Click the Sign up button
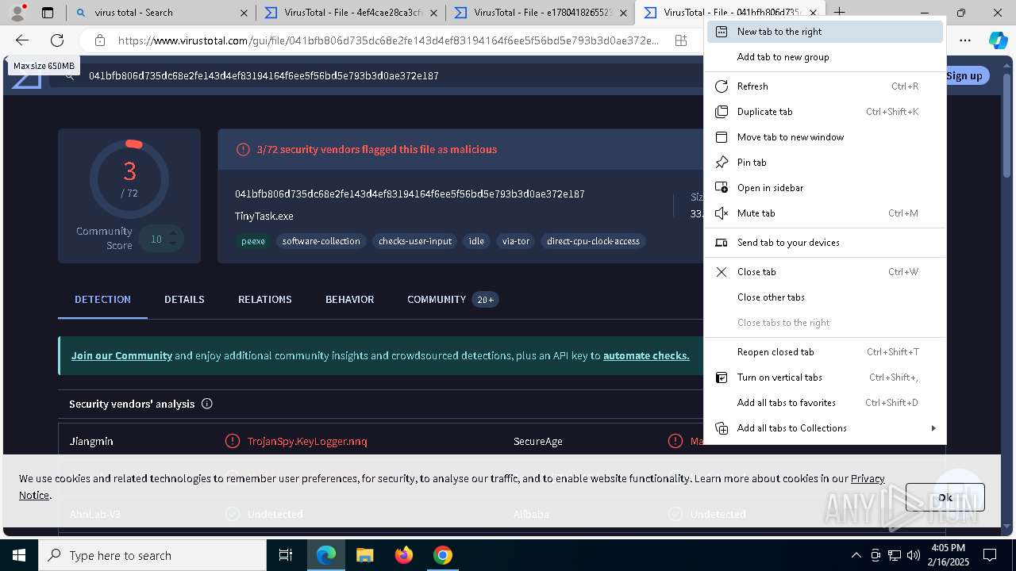 pyautogui.click(x=964, y=76)
